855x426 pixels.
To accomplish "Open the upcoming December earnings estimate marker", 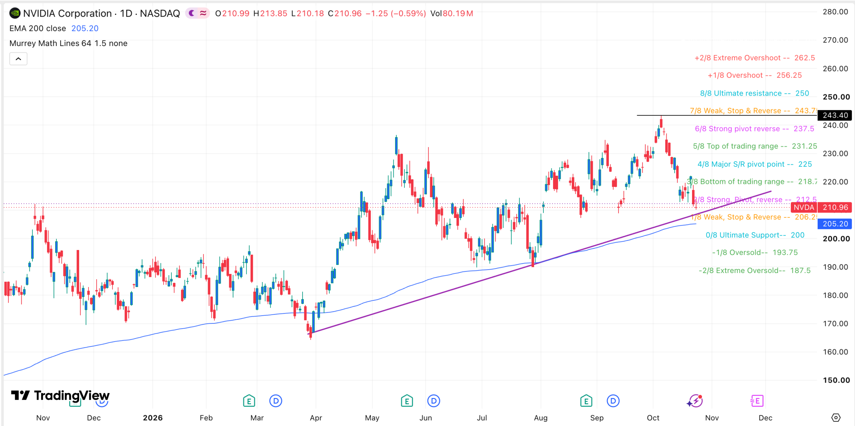I will [757, 401].
